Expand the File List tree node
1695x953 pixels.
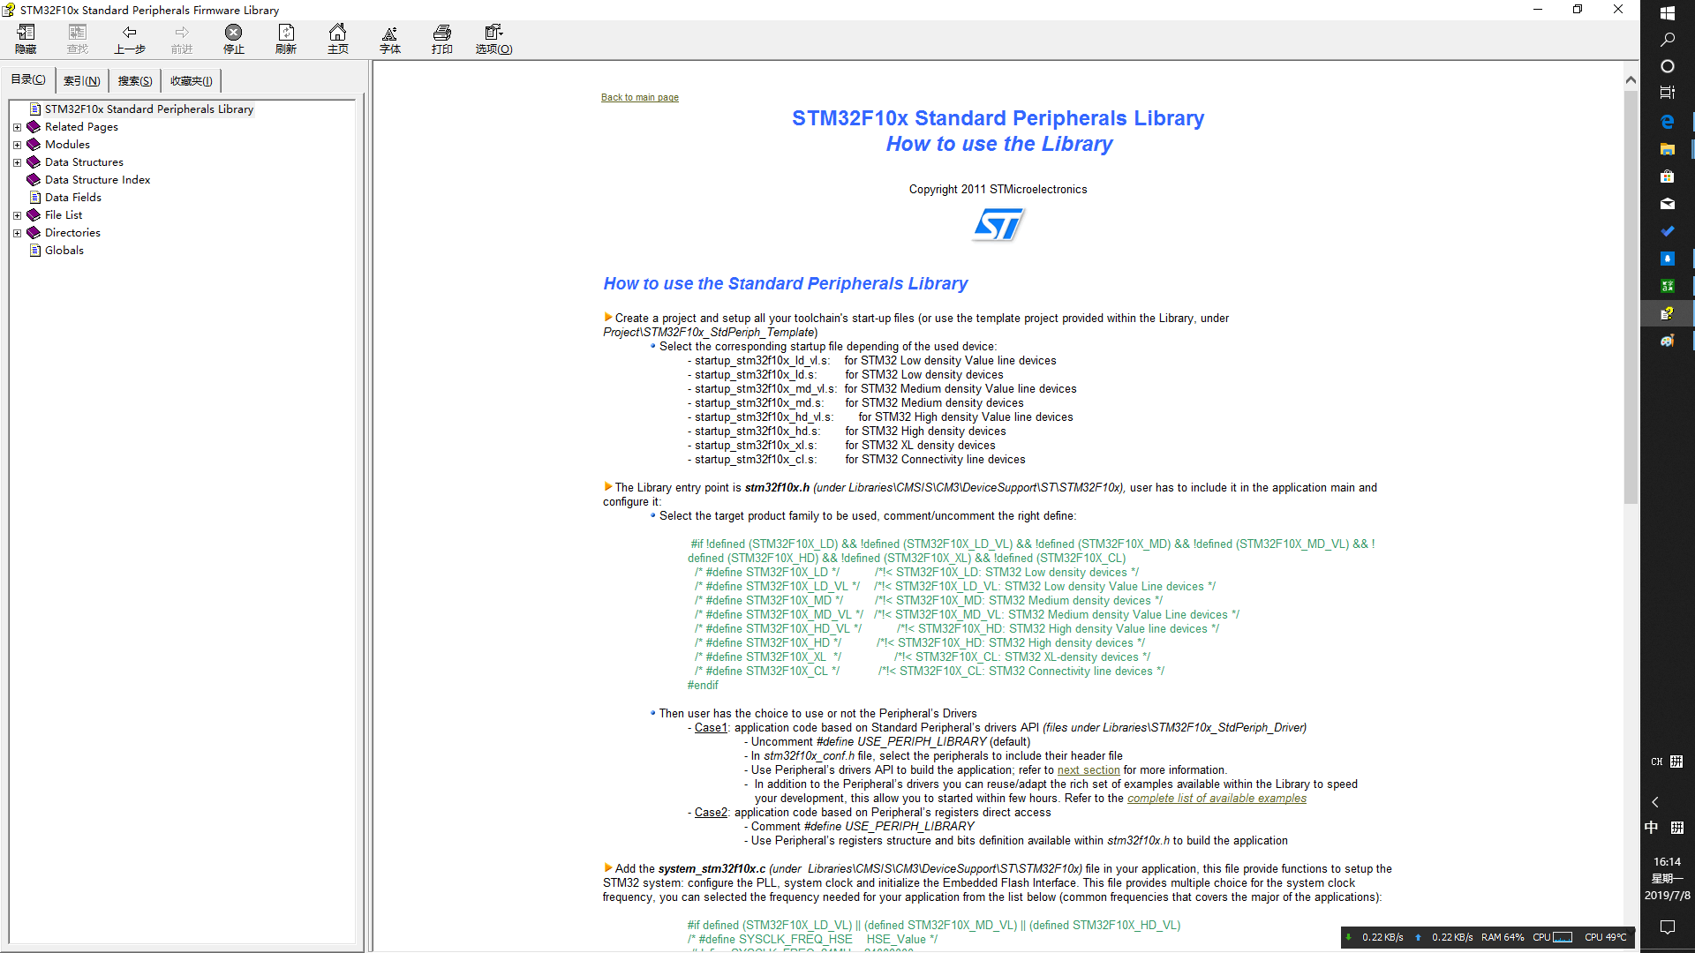(x=17, y=215)
